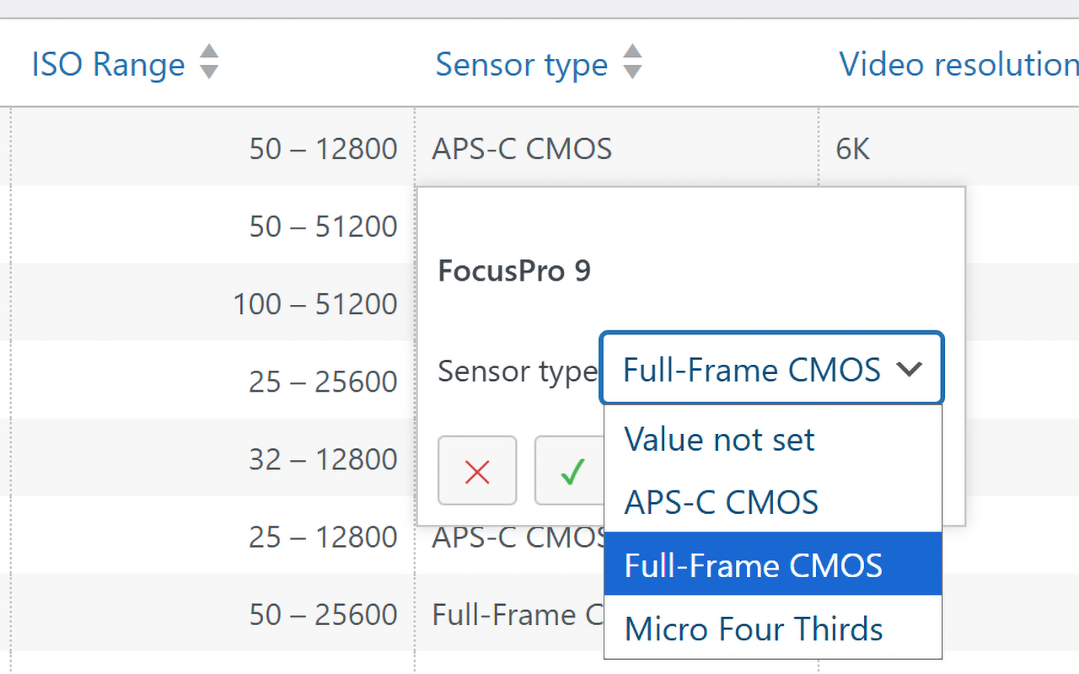Sort by the ISO Range column header
The image size is (1079, 674).
[x=108, y=65]
